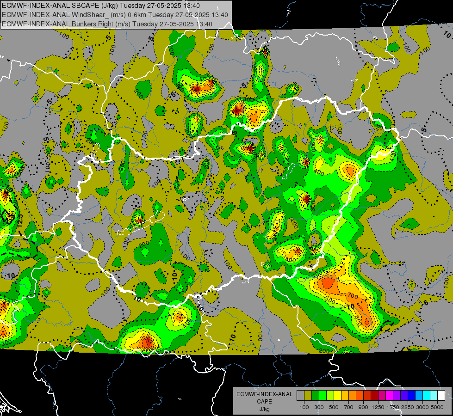The height and width of the screenshot is (416, 453).
Task: Select the purple swatch after 1750
Action: 397,395
